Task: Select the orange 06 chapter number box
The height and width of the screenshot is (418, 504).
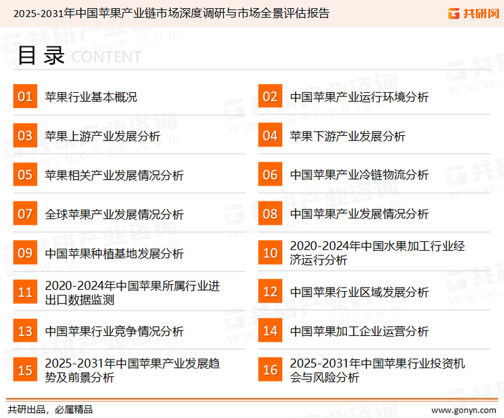Action: 270,174
